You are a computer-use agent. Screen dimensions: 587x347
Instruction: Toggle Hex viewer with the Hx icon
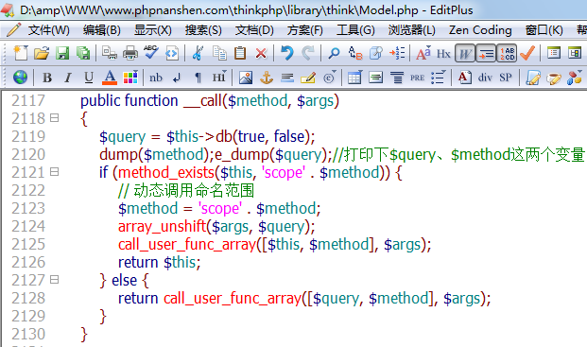point(443,53)
